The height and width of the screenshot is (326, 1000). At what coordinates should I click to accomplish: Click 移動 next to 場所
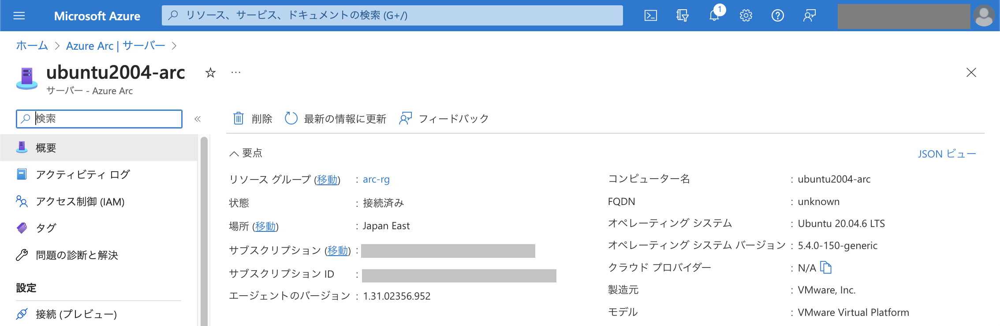(x=265, y=226)
